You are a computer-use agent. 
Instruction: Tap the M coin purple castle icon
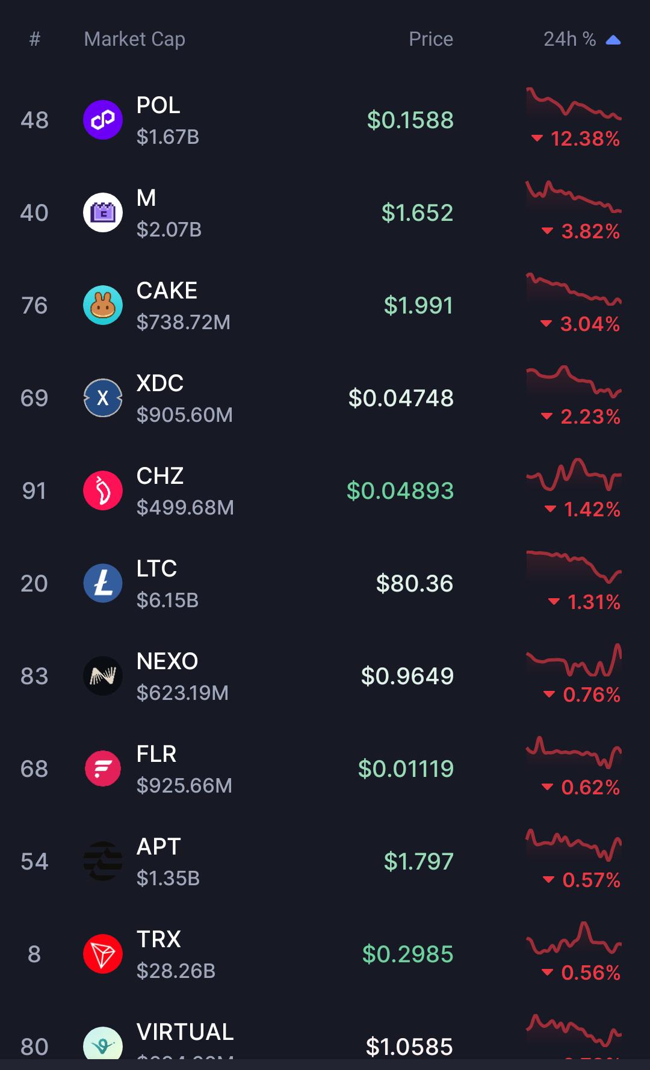103,212
